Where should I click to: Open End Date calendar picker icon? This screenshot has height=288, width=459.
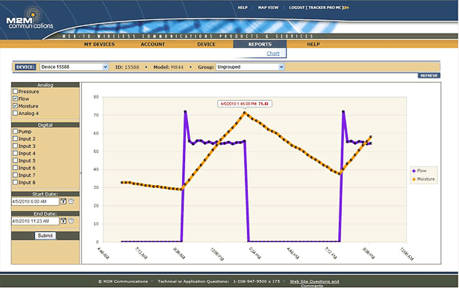pos(63,221)
